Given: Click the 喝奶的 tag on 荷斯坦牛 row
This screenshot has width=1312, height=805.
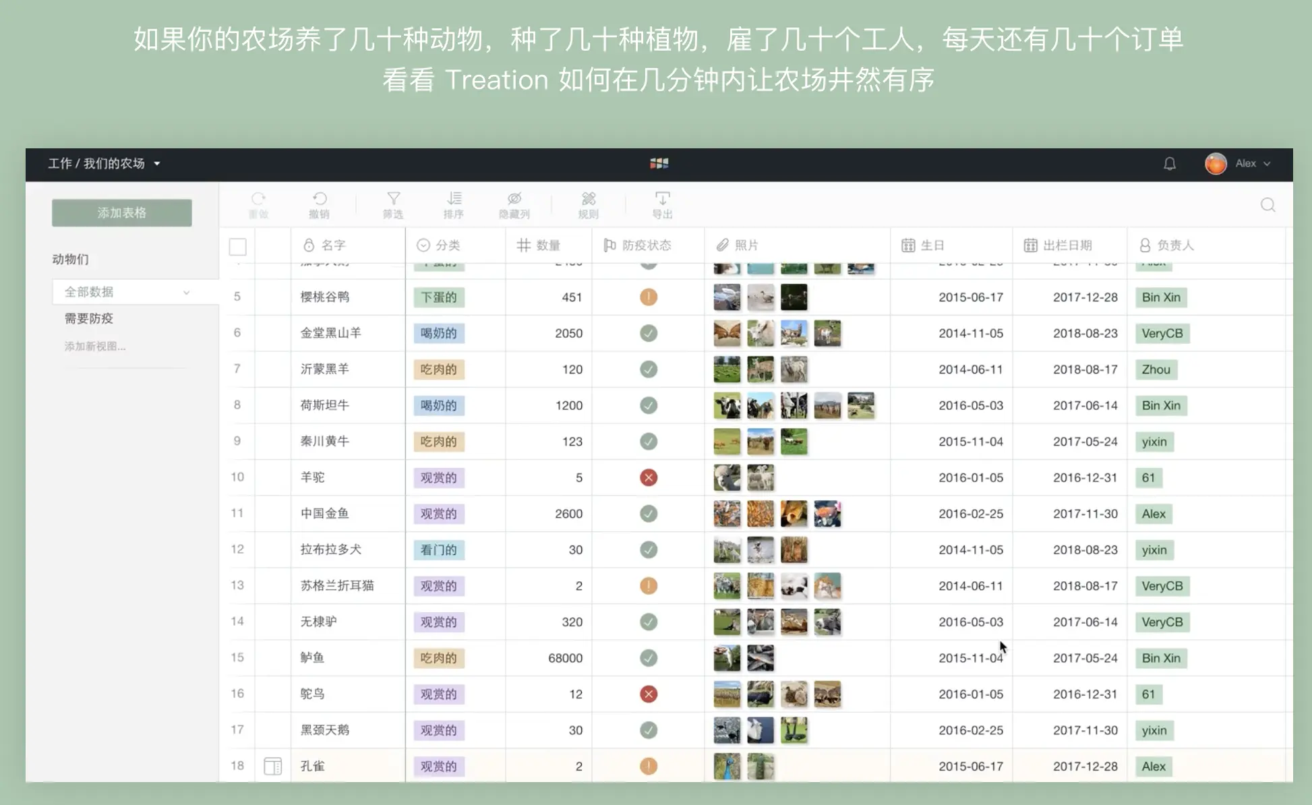Looking at the screenshot, I should click(439, 405).
